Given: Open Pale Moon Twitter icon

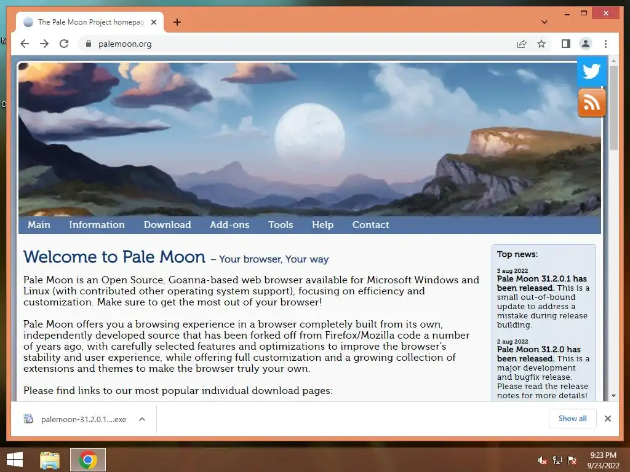Looking at the screenshot, I should [591, 71].
